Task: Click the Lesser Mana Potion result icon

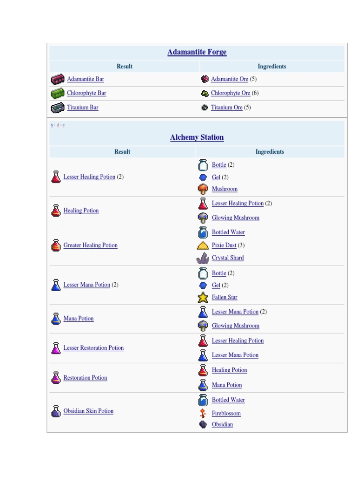Action: pos(56,285)
